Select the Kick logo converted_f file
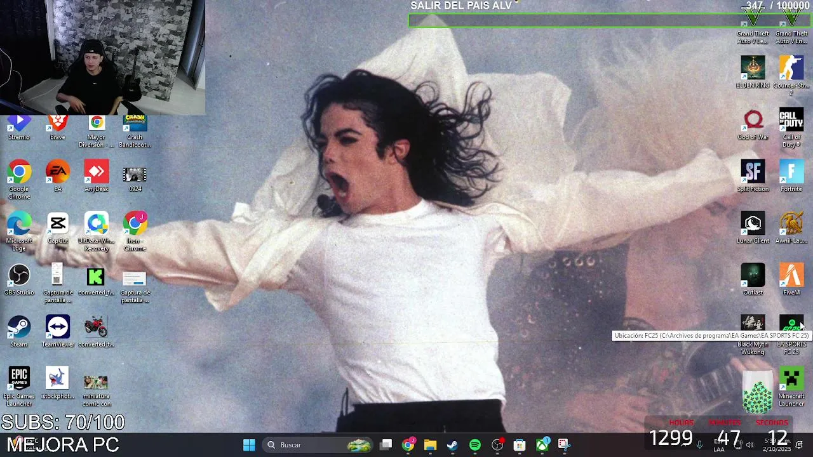 click(x=96, y=280)
